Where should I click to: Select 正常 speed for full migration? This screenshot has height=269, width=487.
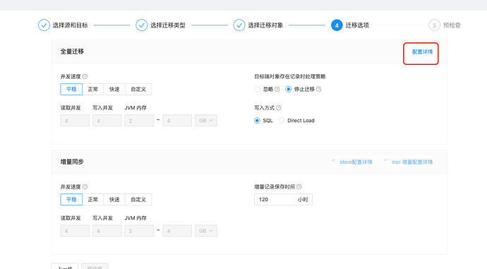(x=93, y=89)
